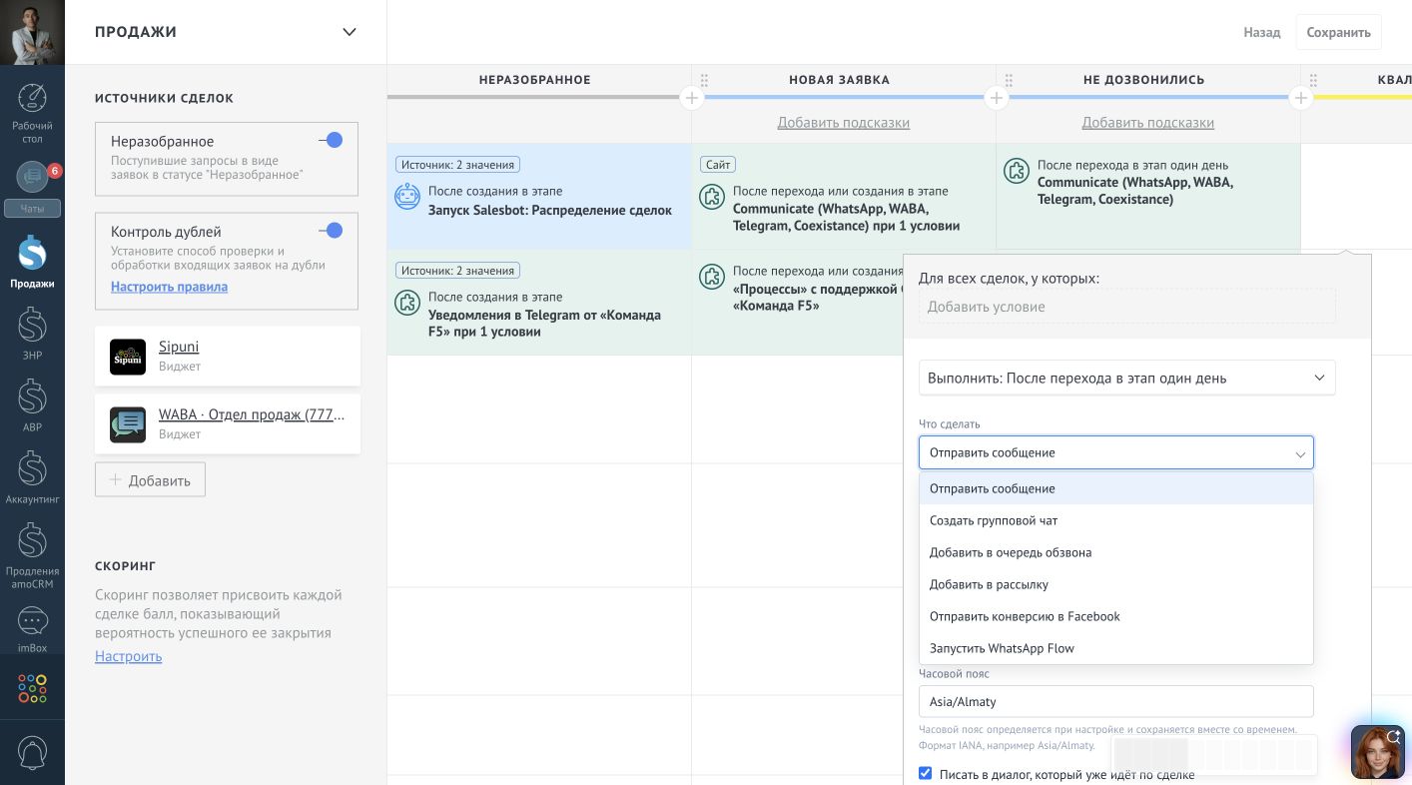The height and width of the screenshot is (785, 1412).
Task: Select Добавить в рассылку option
Action: pos(1116,584)
